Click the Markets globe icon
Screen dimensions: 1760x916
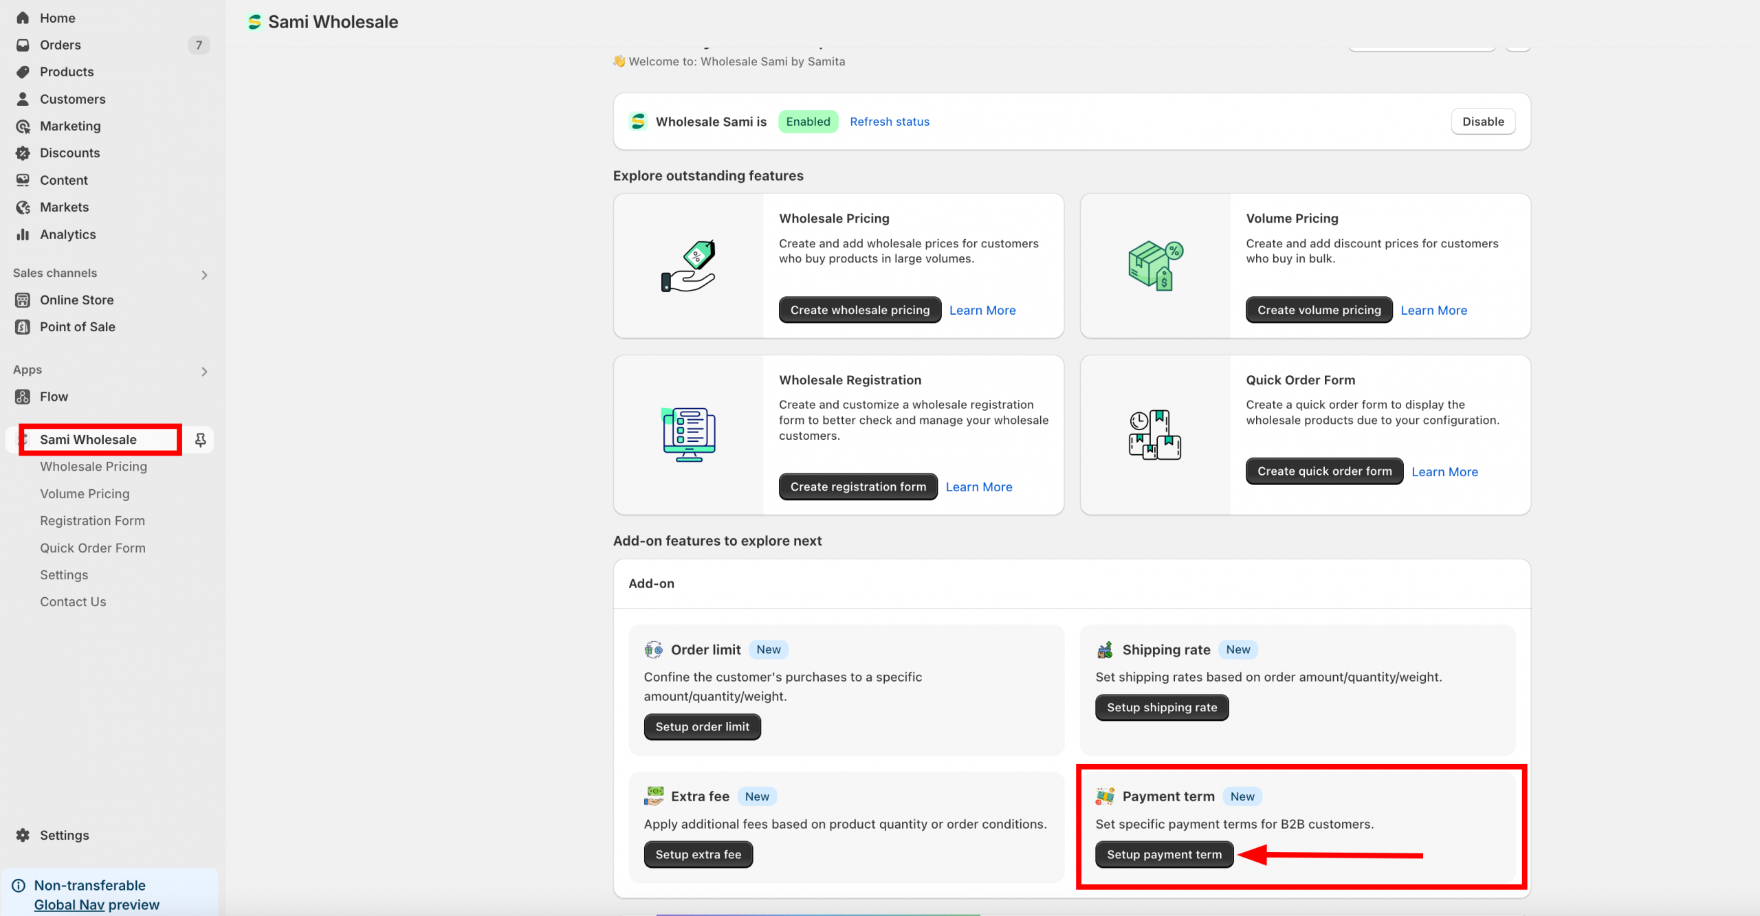click(x=23, y=207)
